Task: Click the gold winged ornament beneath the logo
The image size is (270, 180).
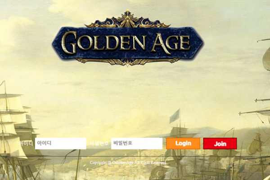Action: tap(127, 62)
